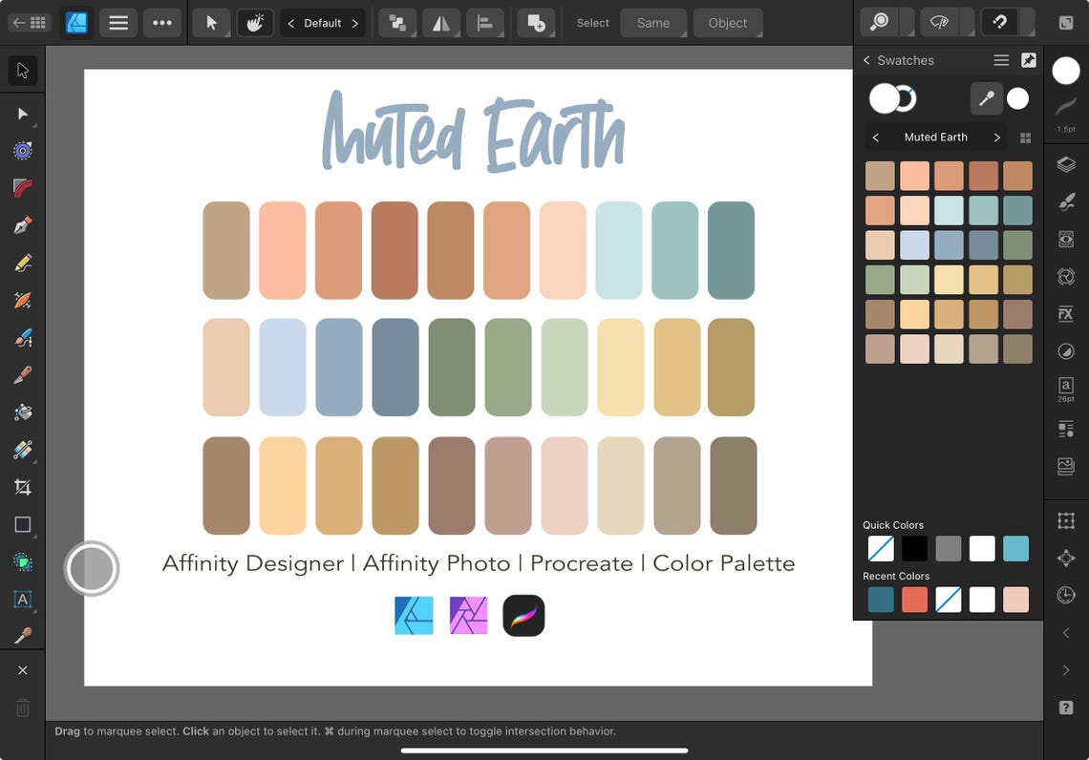Toggle the hand gesture mode in the toolbar

(x=255, y=22)
